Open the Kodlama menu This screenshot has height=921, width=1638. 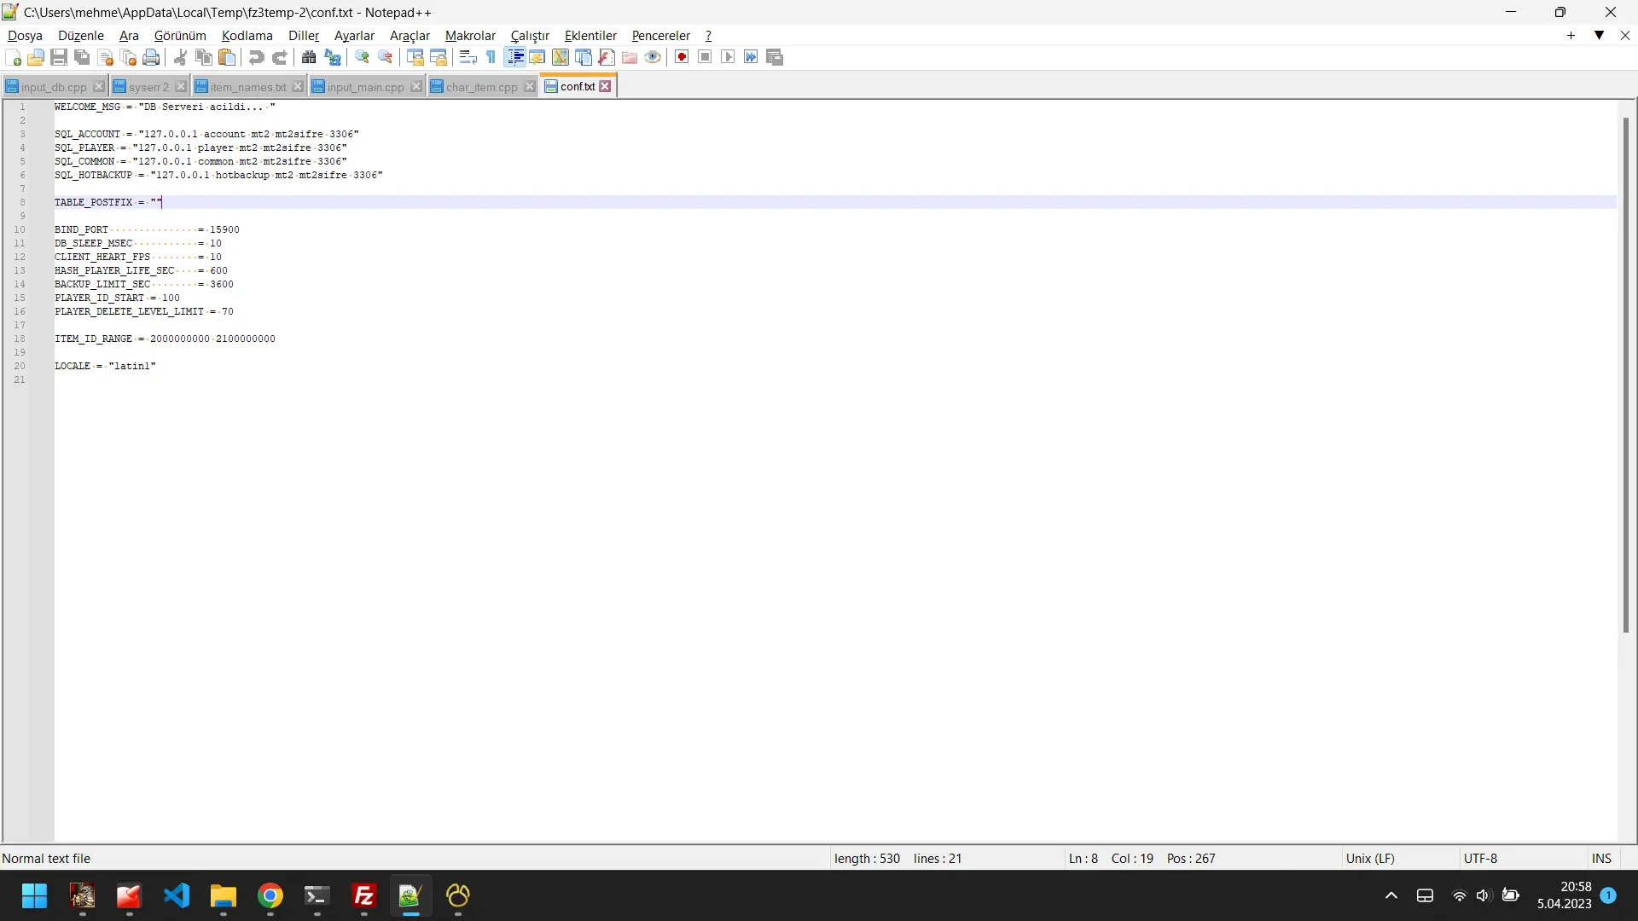coord(247,36)
